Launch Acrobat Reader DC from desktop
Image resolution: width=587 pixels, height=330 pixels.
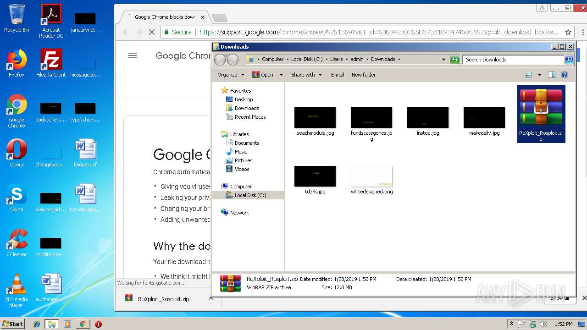pyautogui.click(x=51, y=21)
